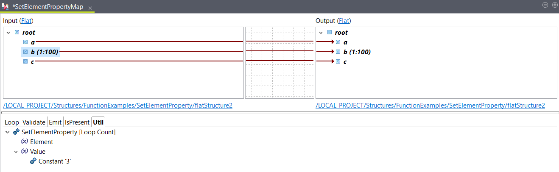This screenshot has height=172, width=559.
Task: Click the output element b (1:100) icon
Action: 338,52
